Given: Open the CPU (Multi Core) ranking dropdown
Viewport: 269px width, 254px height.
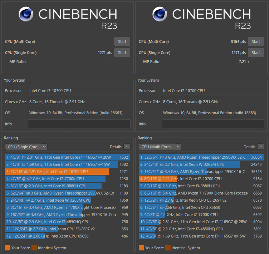Looking at the screenshot, I should tap(160, 147).
